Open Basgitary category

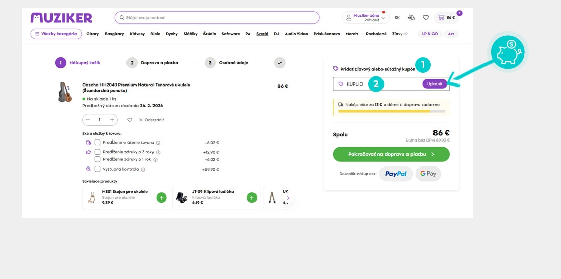click(114, 34)
